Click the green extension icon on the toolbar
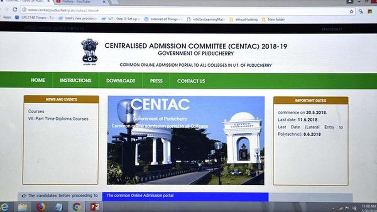This screenshot has width=377, height=212. [369, 11]
